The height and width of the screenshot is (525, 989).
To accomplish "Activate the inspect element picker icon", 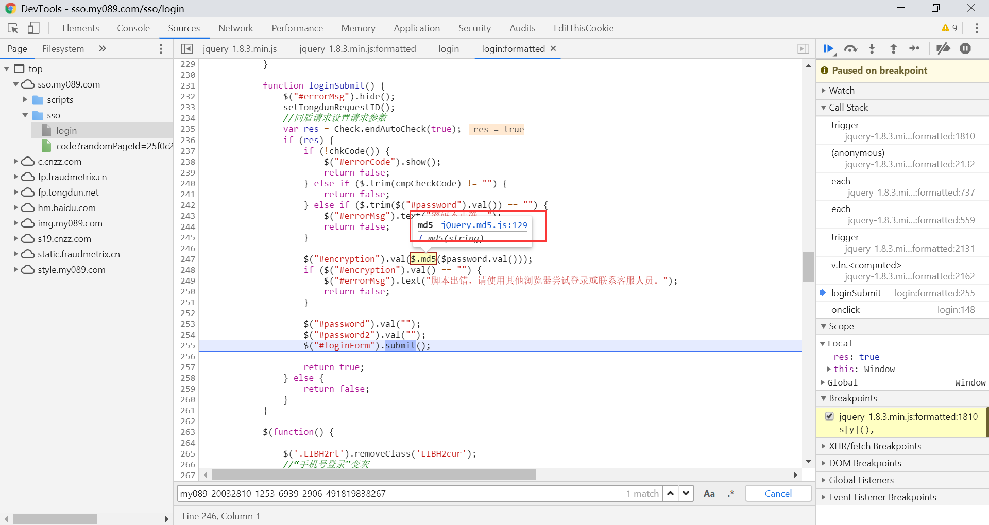I will point(13,28).
